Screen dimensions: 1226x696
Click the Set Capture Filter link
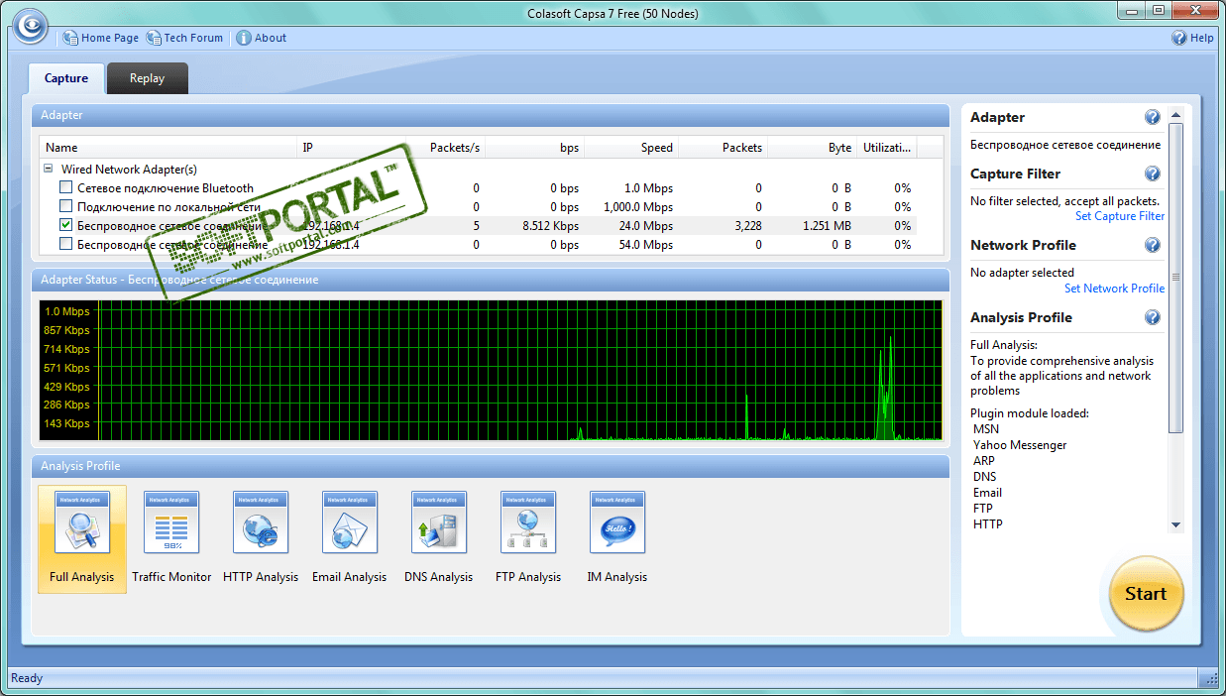(x=1120, y=216)
